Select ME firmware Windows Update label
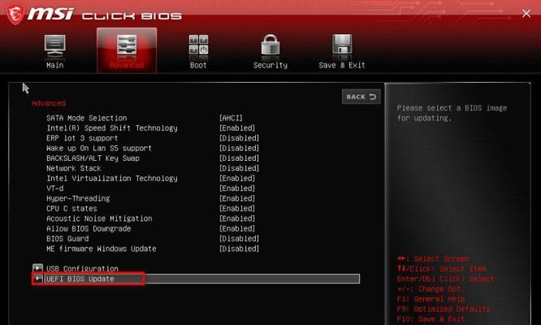This screenshot has width=541, height=325. pos(101,249)
